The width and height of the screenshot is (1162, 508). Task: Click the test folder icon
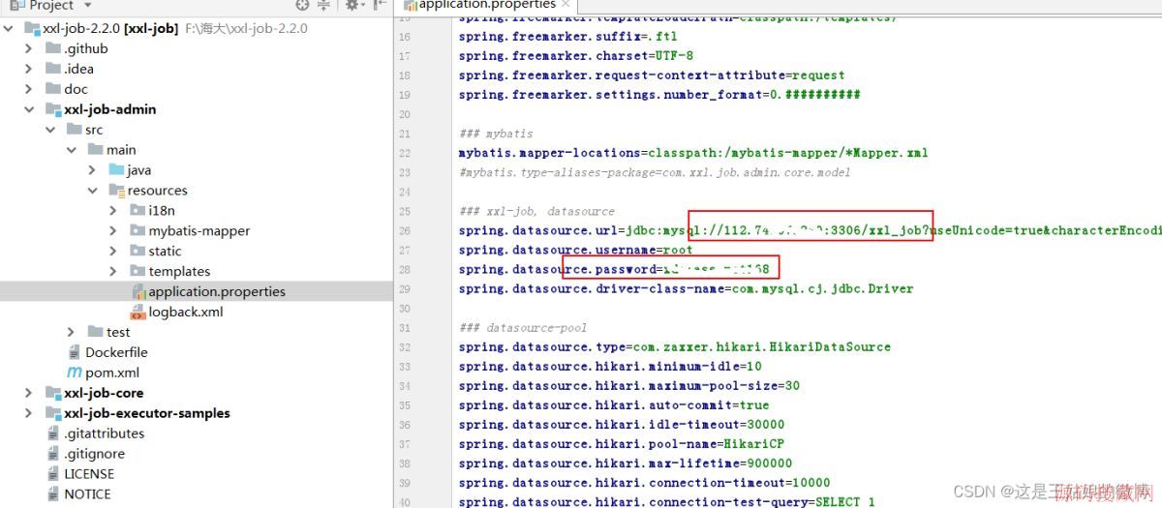click(96, 332)
